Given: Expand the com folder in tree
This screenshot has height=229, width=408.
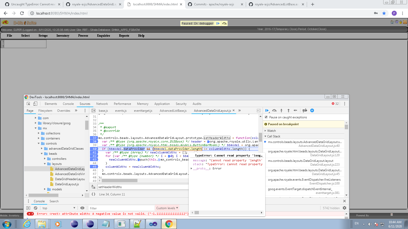Looking at the screenshot, I should point(36,118).
